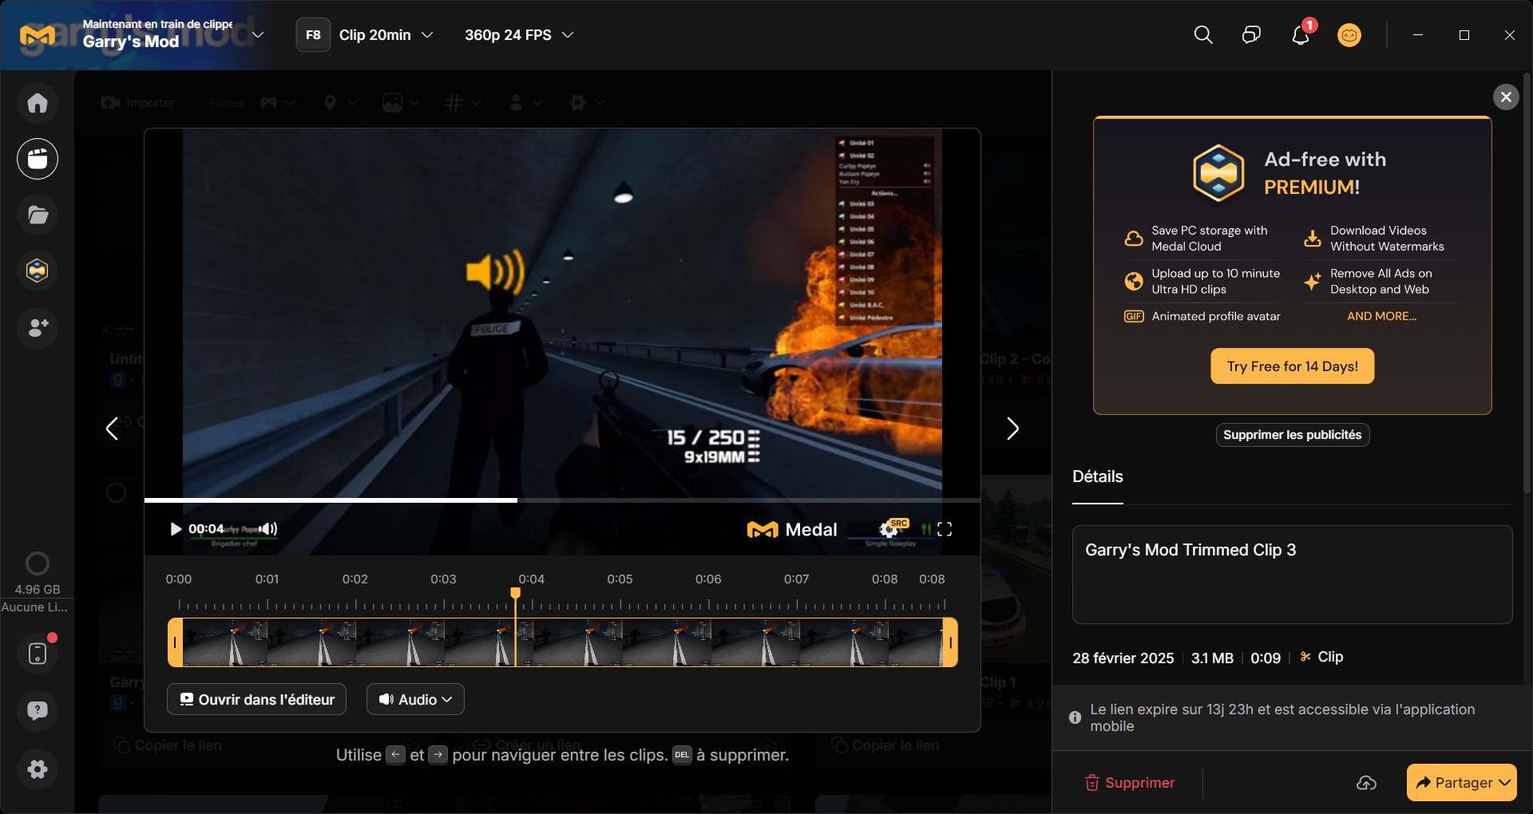The height and width of the screenshot is (814, 1533).
Task: Open the help chat sidebar icon
Action: (x=38, y=711)
